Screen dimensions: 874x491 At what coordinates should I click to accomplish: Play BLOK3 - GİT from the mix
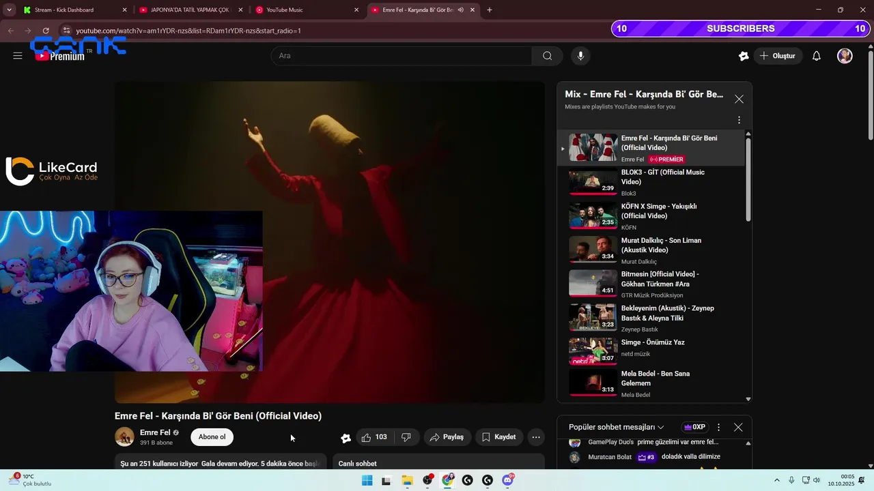point(657,182)
